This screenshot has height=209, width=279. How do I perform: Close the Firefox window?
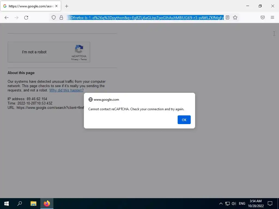(x=272, y=6)
